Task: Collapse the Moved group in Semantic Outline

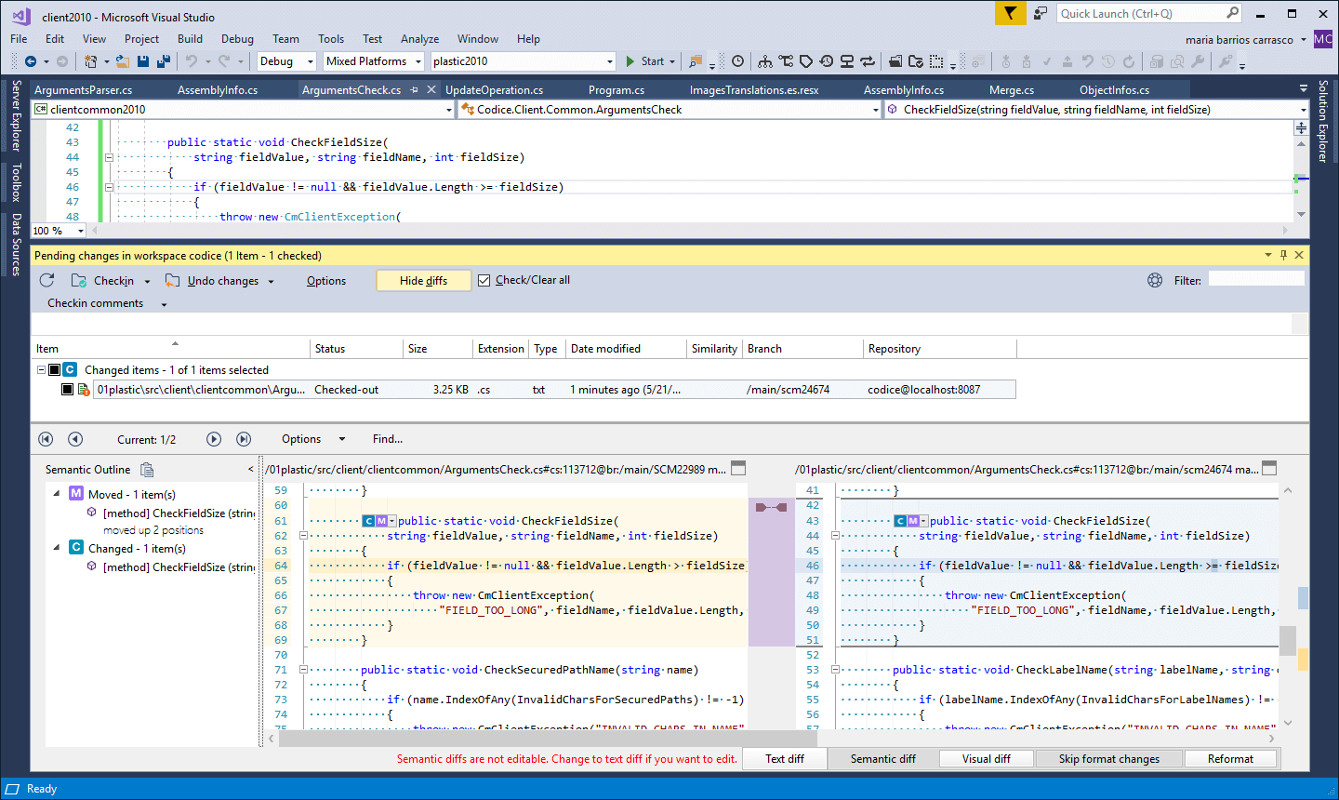Action: [x=57, y=494]
